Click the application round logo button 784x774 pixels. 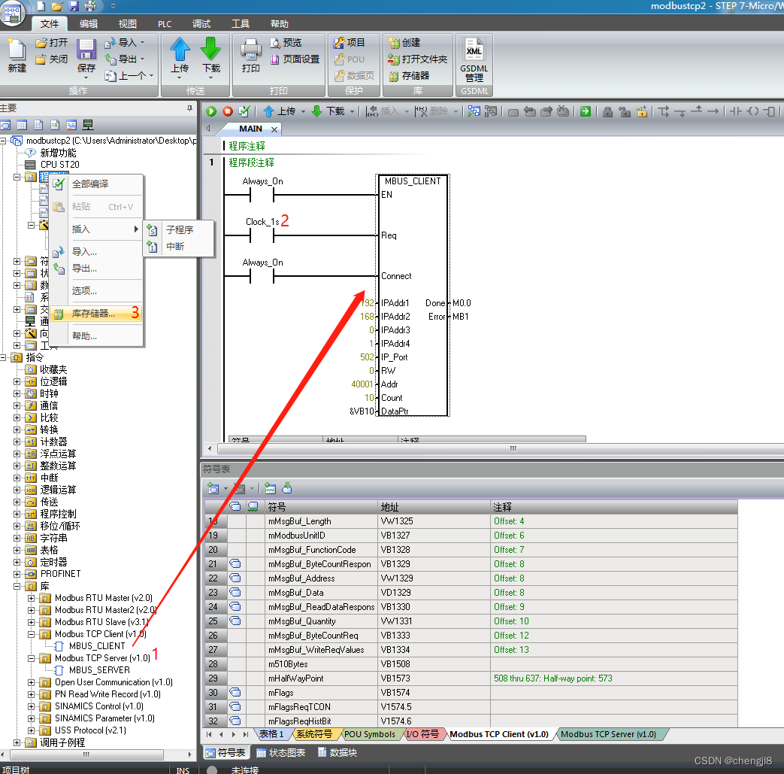11,13
